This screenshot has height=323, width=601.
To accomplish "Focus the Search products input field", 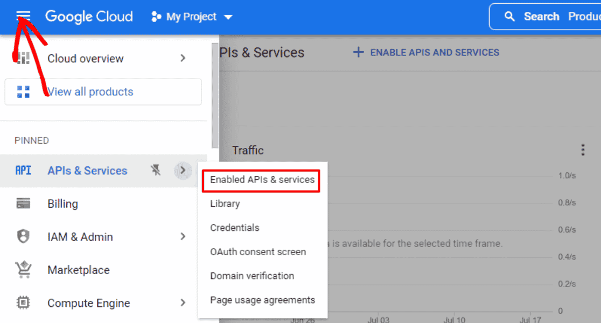I will tap(545, 17).
